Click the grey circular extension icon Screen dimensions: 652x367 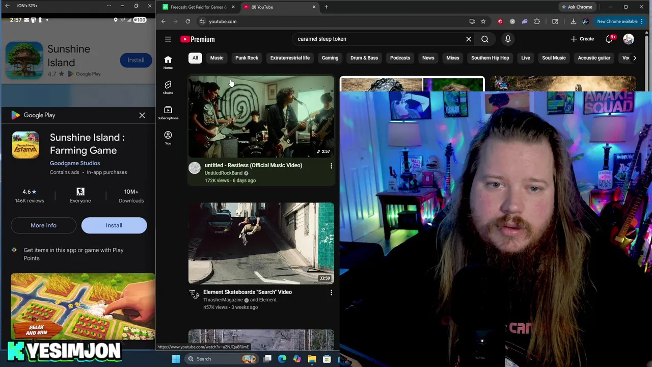[512, 21]
